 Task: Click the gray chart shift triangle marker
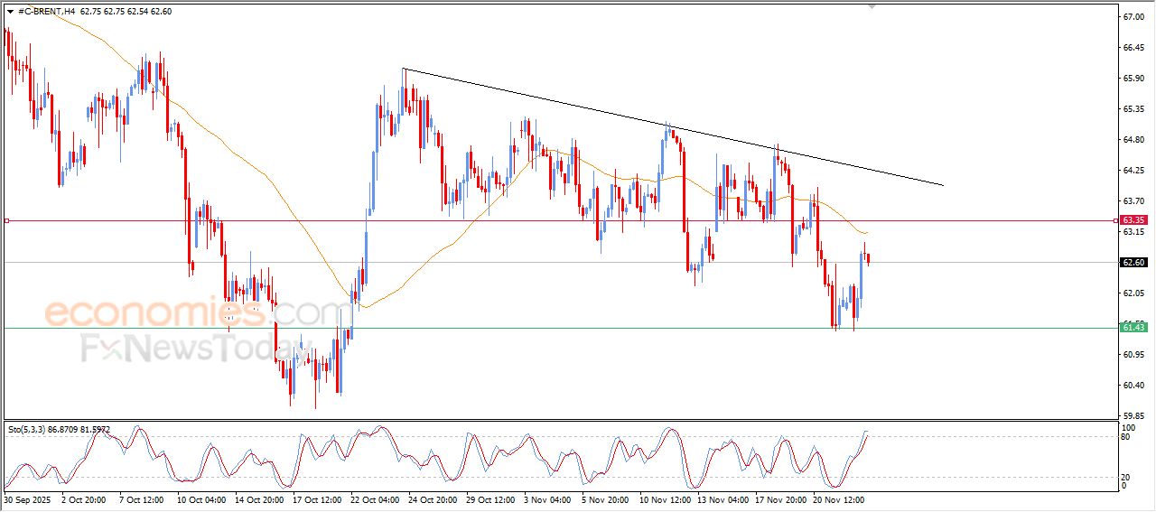pos(871,6)
